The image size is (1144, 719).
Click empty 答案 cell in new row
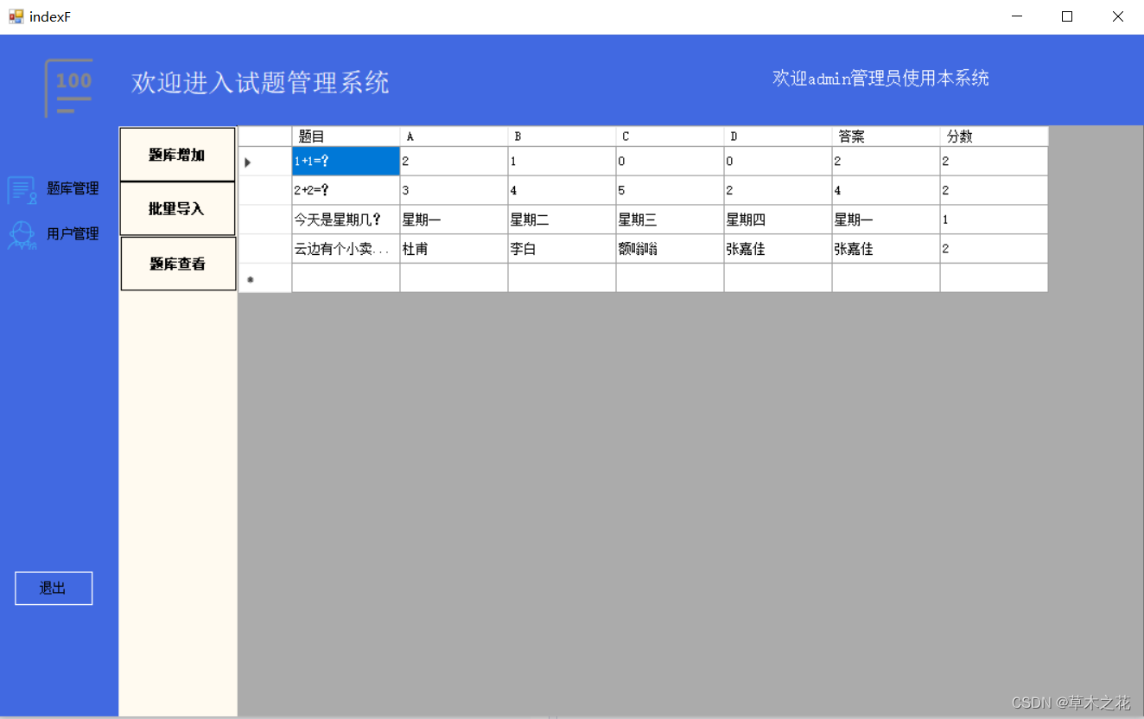pyautogui.click(x=886, y=278)
